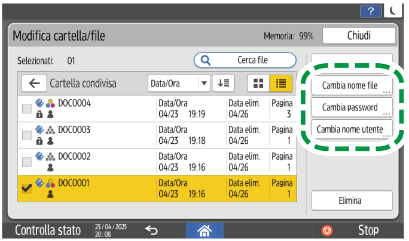
Task: Click the Cartella condivisa folder label
Action: (83, 84)
